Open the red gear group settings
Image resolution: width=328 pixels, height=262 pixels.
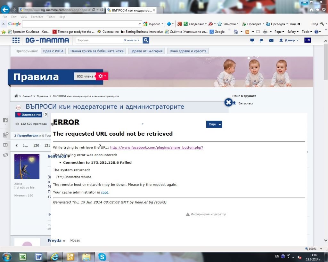pos(102,76)
